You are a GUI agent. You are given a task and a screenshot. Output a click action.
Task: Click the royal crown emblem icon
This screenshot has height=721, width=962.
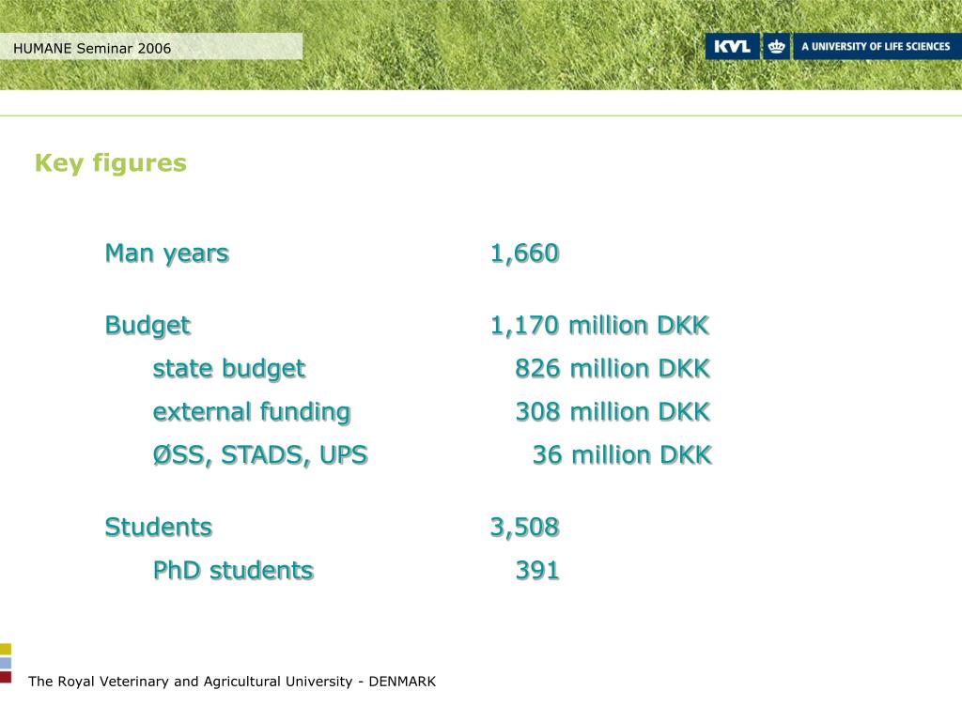[776, 47]
